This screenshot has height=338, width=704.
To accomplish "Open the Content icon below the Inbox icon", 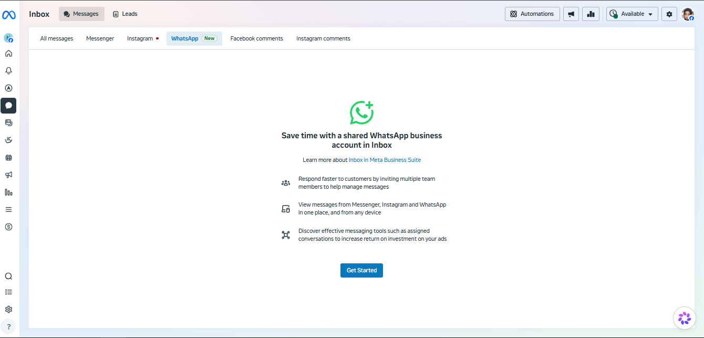I will [8, 123].
